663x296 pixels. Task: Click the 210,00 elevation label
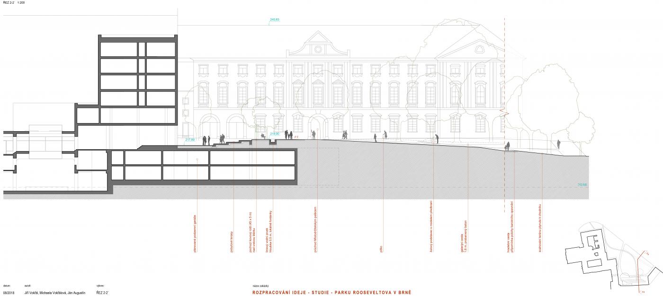tap(582, 185)
